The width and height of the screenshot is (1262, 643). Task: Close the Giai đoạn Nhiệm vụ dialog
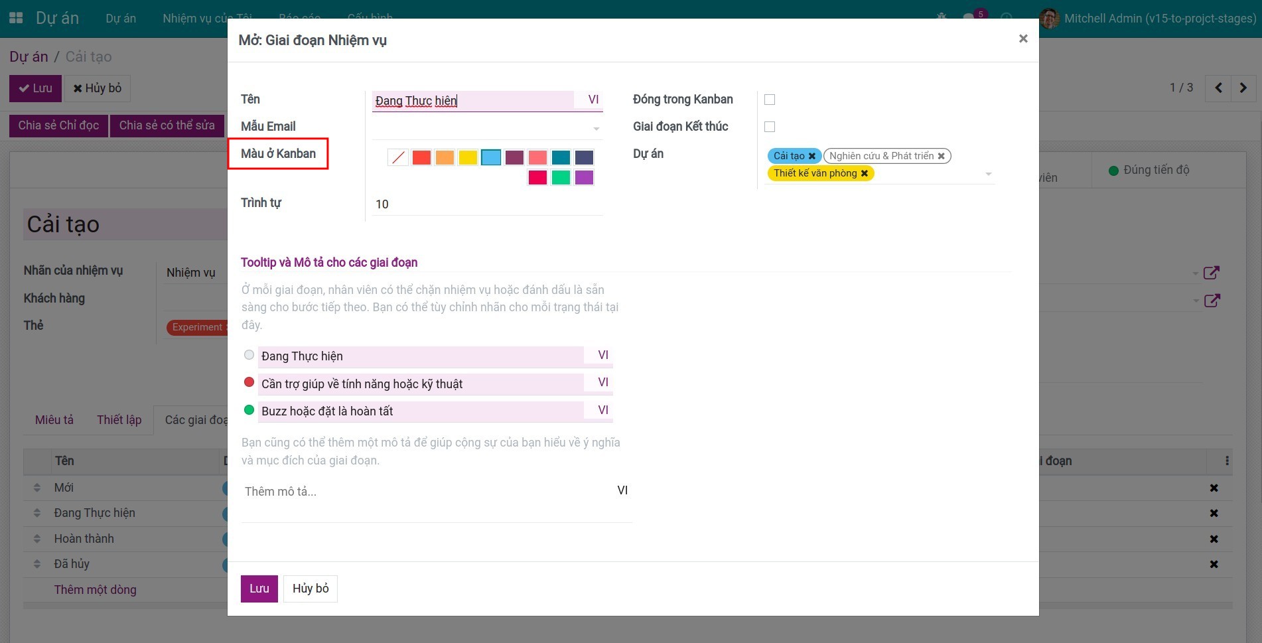1022,39
